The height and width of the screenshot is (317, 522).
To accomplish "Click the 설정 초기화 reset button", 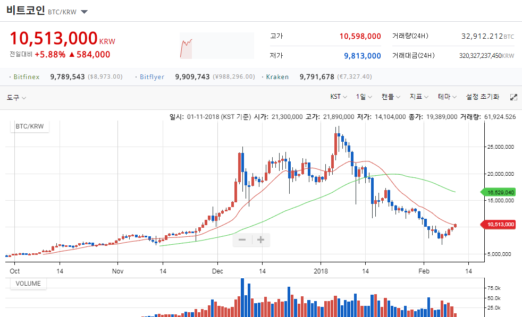I will point(483,97).
